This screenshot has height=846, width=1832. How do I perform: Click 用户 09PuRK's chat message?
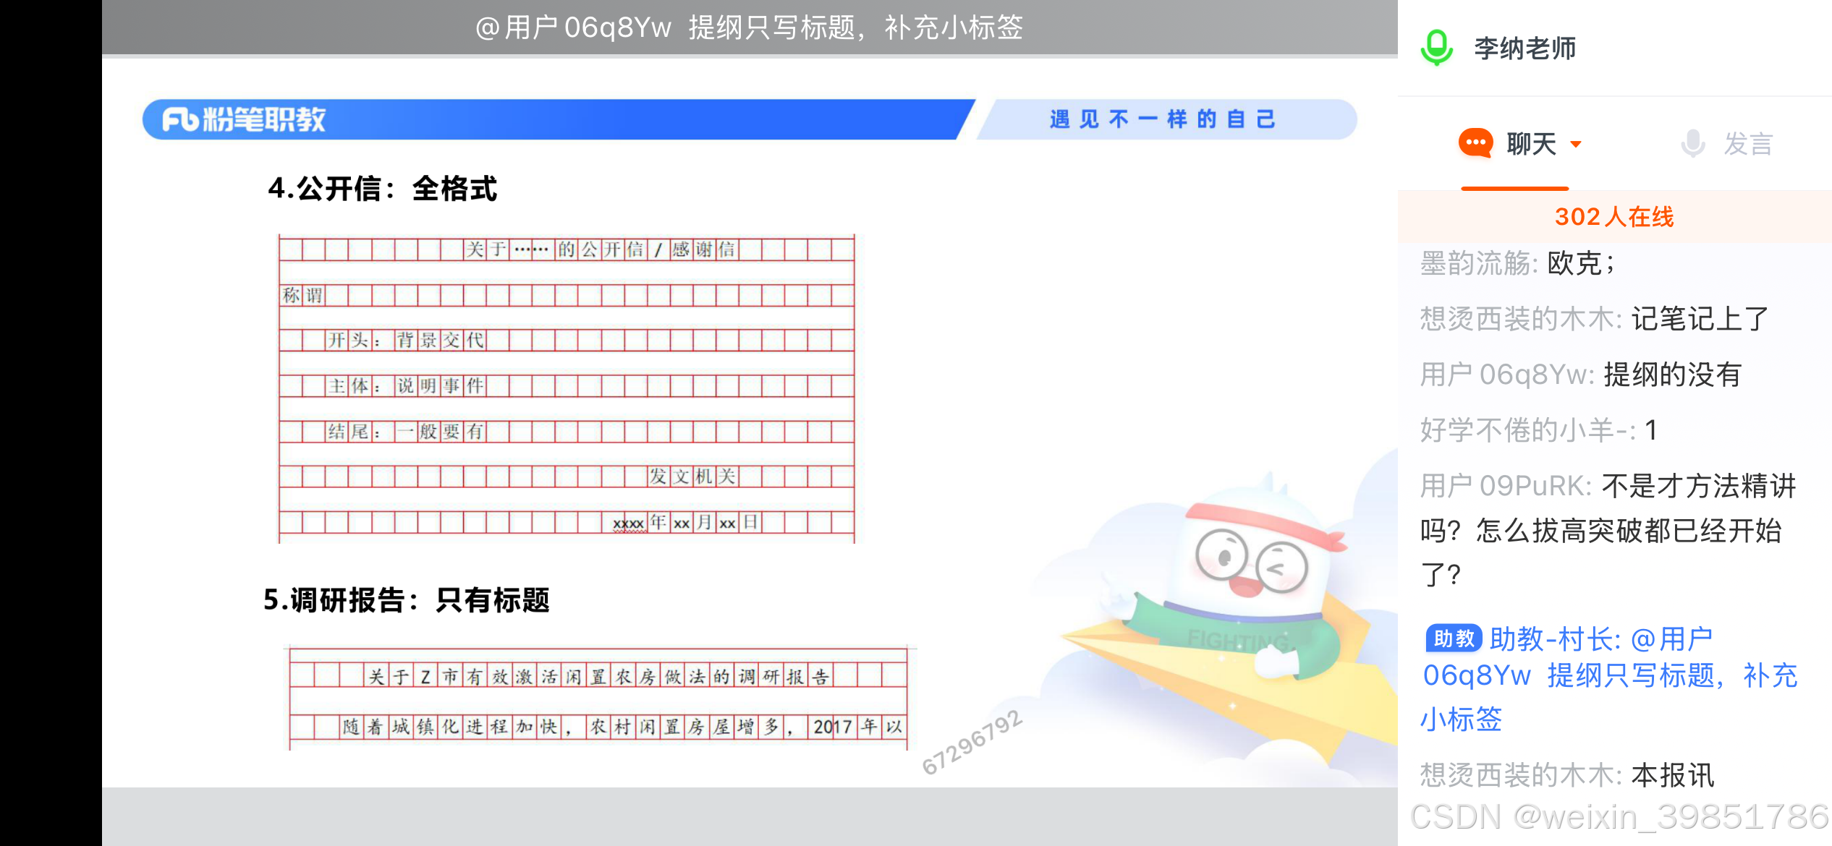coord(1608,530)
